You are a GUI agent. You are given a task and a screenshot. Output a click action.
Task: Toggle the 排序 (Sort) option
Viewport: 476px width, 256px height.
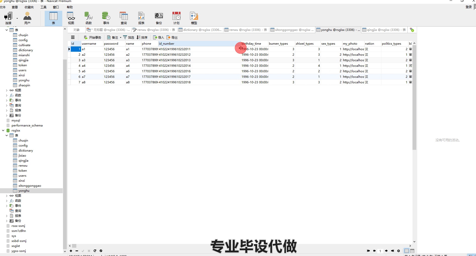142,37
